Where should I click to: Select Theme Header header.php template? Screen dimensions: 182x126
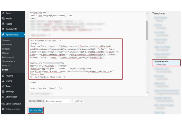(166, 63)
